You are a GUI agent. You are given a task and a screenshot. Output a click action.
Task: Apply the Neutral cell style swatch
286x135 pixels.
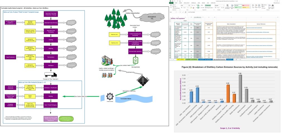pos(246,7)
